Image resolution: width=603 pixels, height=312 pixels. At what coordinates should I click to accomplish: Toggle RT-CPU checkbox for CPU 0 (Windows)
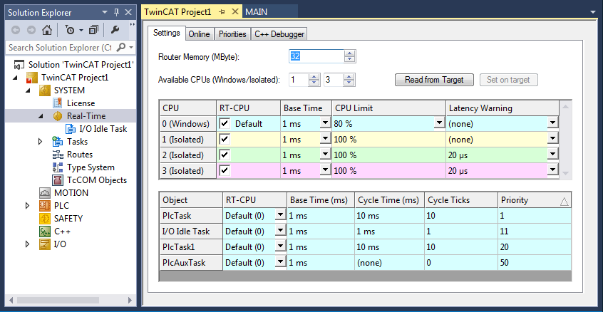point(225,124)
